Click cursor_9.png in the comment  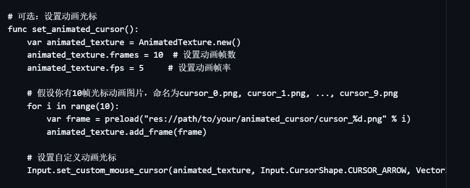tap(369, 94)
